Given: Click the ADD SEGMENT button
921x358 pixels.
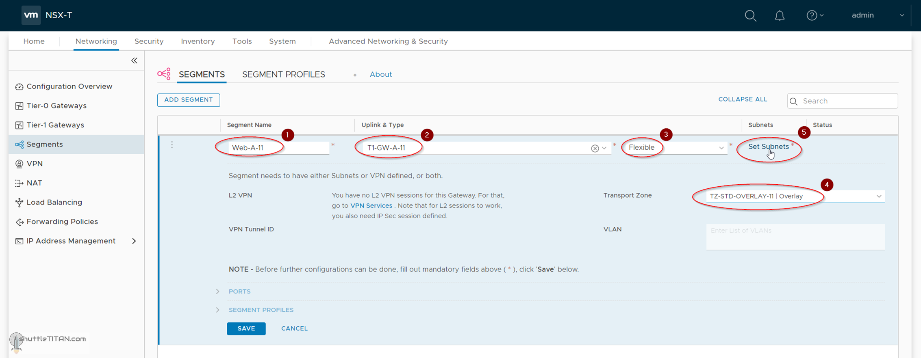Looking at the screenshot, I should [189, 100].
